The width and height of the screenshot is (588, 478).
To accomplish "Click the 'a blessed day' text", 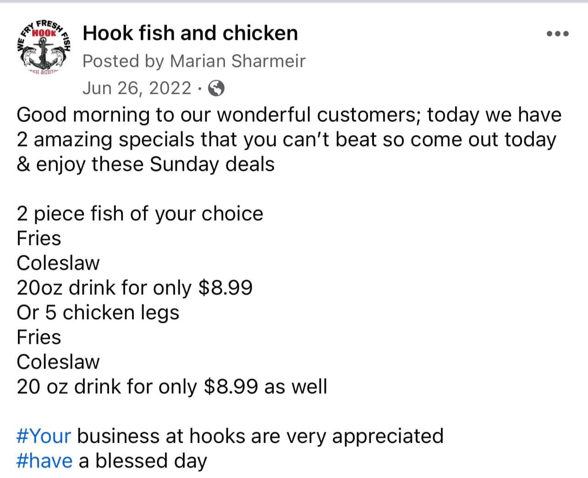I will [x=143, y=461].
